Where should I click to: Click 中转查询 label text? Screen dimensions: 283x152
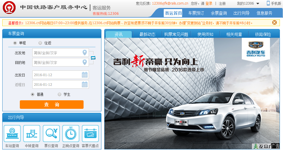pos(32,146)
